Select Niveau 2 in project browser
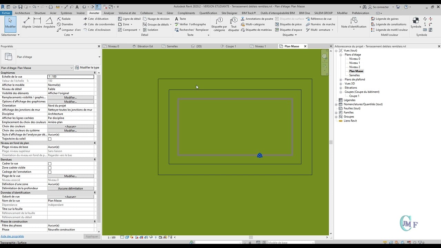 pos(355,67)
